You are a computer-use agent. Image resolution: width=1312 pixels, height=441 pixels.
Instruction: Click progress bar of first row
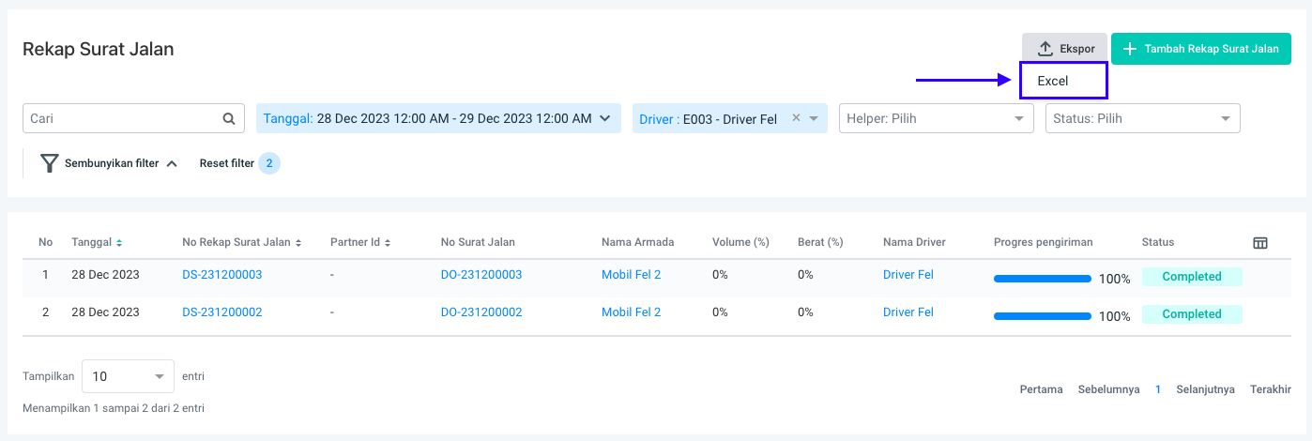[1042, 279]
